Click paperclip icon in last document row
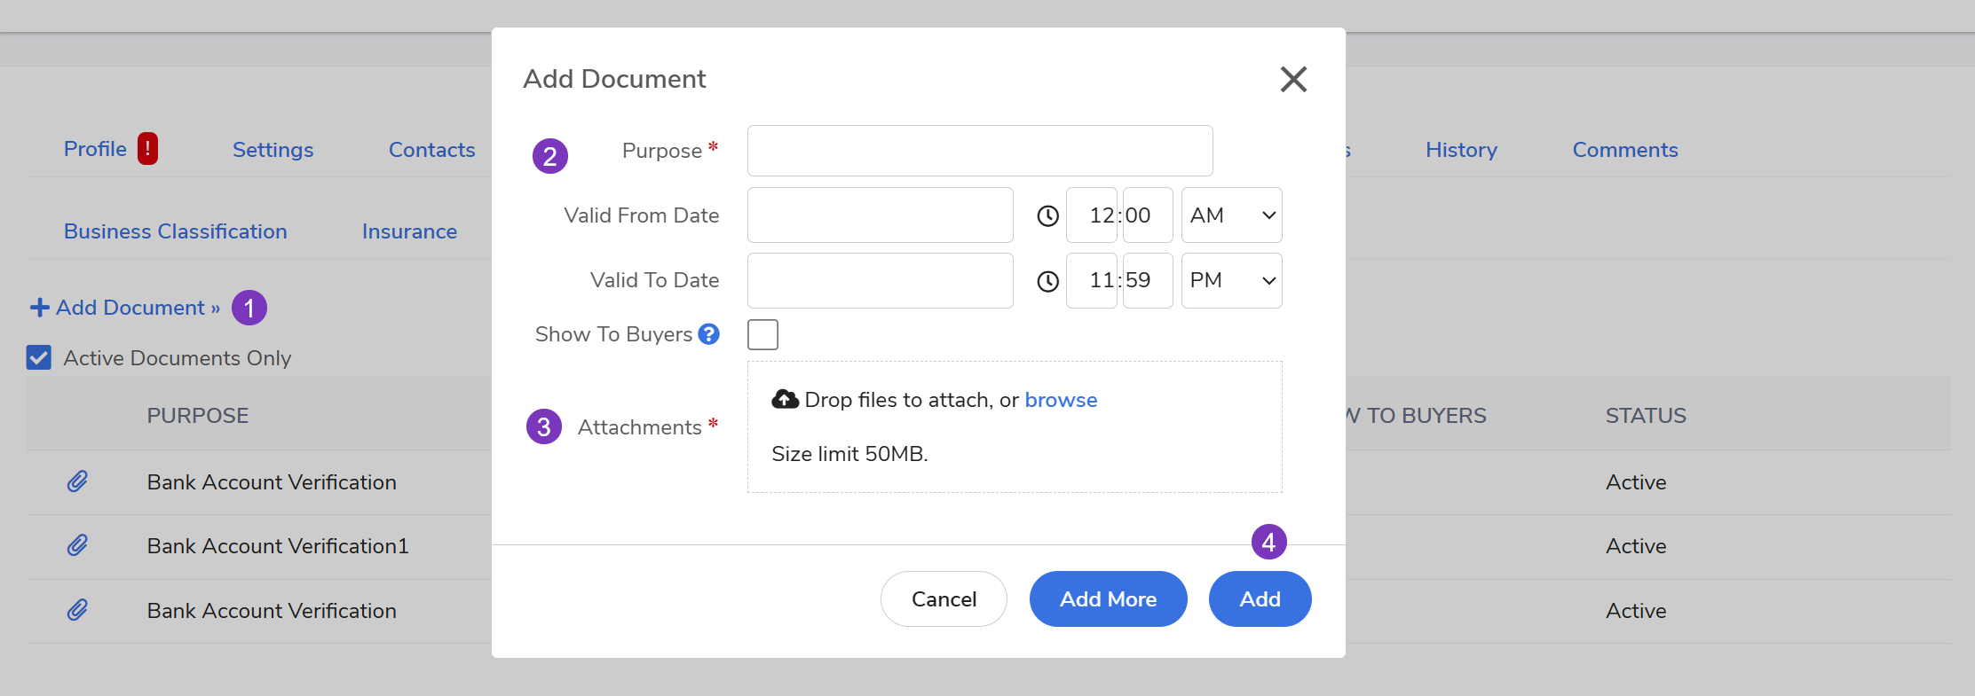Viewport: 1975px width, 696px height. point(78,611)
